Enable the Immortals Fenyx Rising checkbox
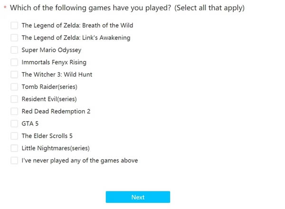 tap(14, 62)
